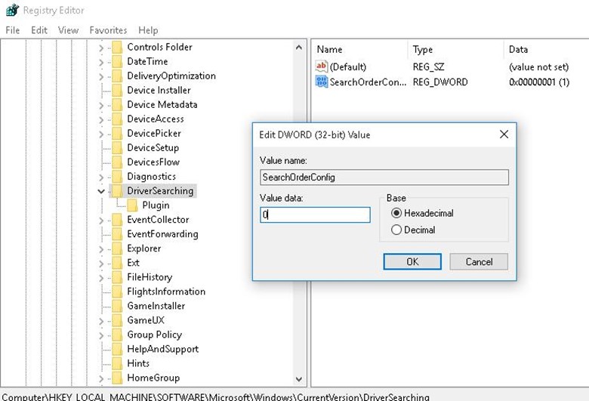Image resolution: width=589 pixels, height=401 pixels.
Task: Click the GameUX folder icon
Action: 117,320
